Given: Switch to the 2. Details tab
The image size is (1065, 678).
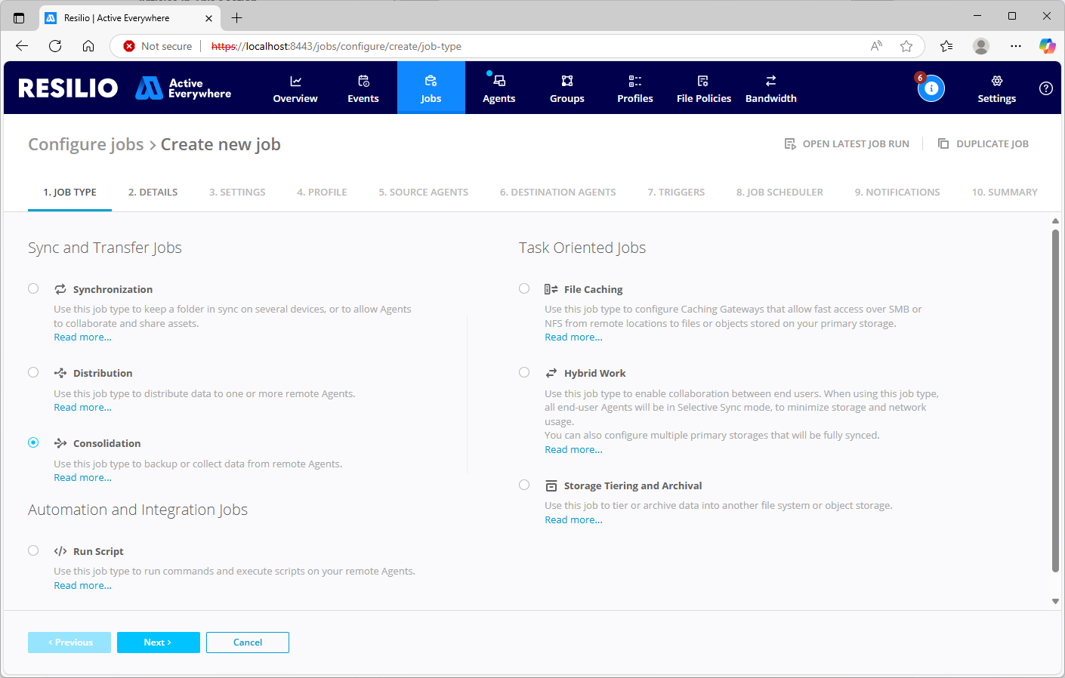Looking at the screenshot, I should (153, 193).
